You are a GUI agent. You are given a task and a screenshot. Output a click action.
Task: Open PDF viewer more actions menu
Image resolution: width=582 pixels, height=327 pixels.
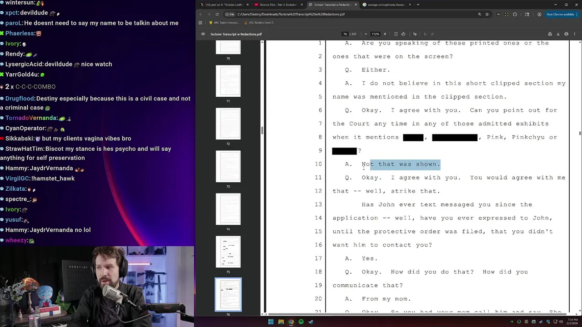575,34
